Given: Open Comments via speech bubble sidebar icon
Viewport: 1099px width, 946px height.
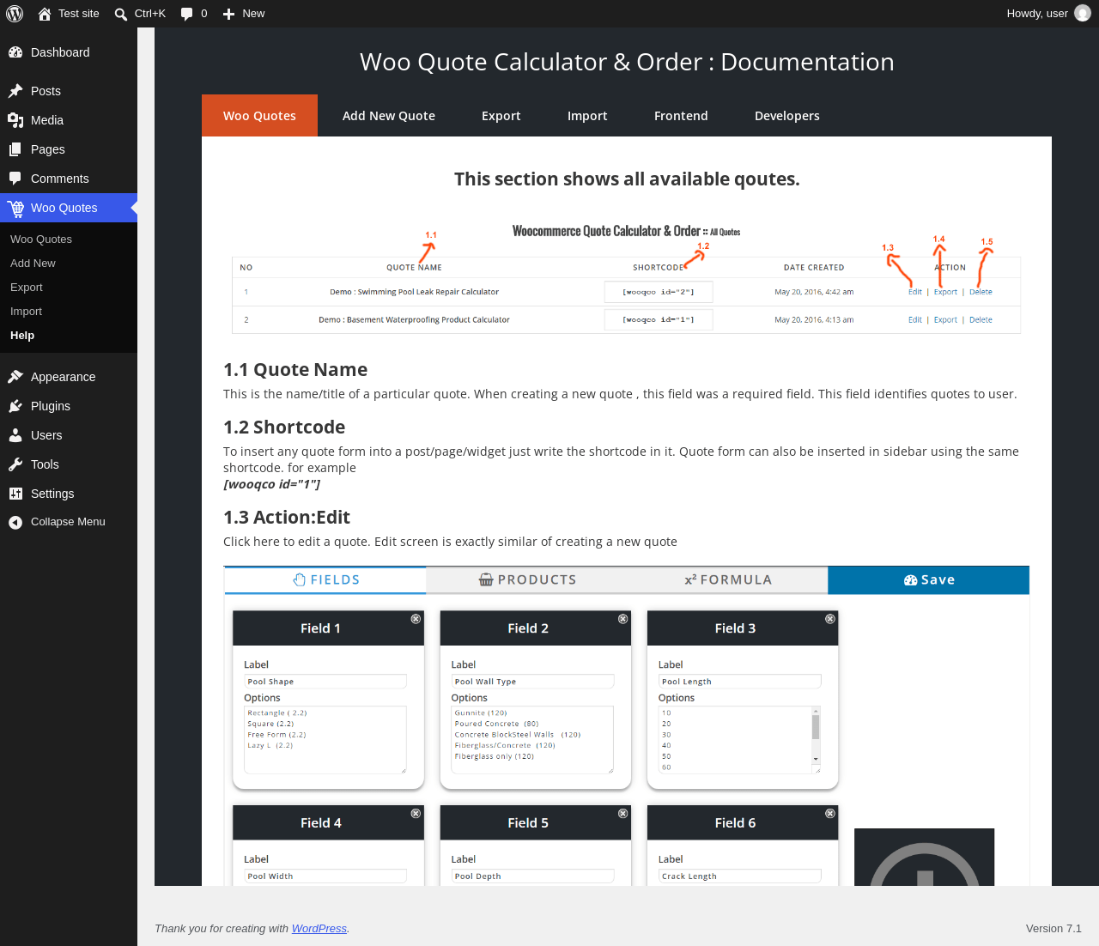Looking at the screenshot, I should point(15,179).
